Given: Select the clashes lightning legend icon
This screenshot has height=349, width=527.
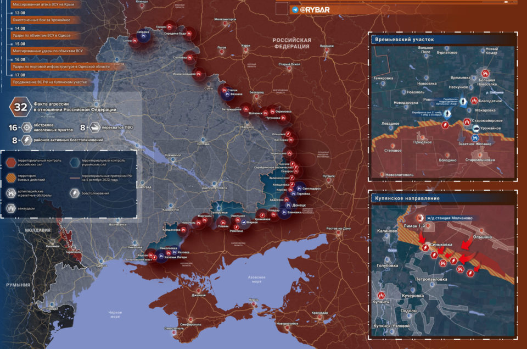Looking at the screenshot, I should 75,193.
